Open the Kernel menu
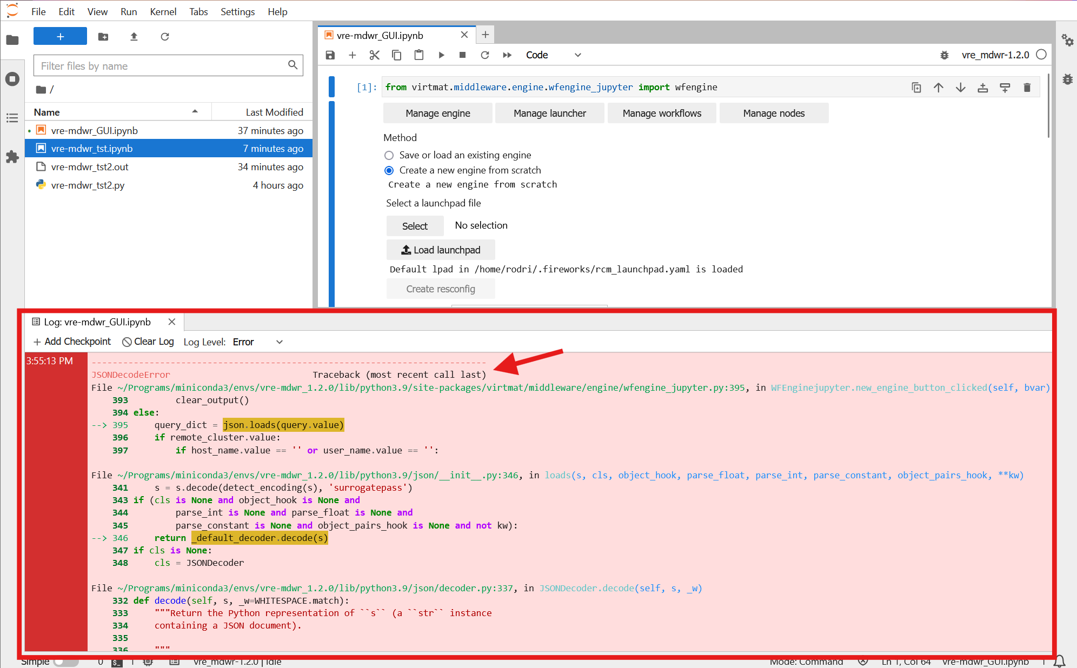1077x668 pixels. 163,11
